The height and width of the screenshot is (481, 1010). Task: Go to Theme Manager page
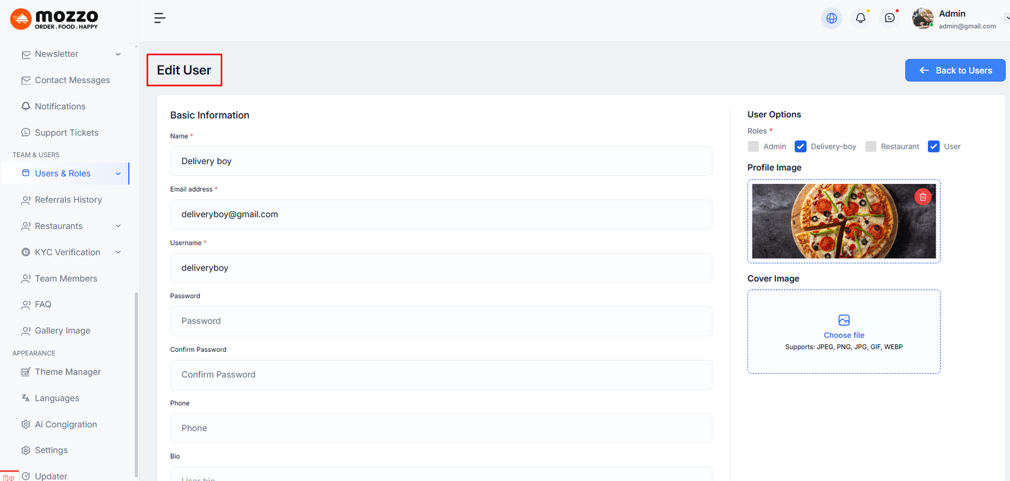tap(68, 372)
